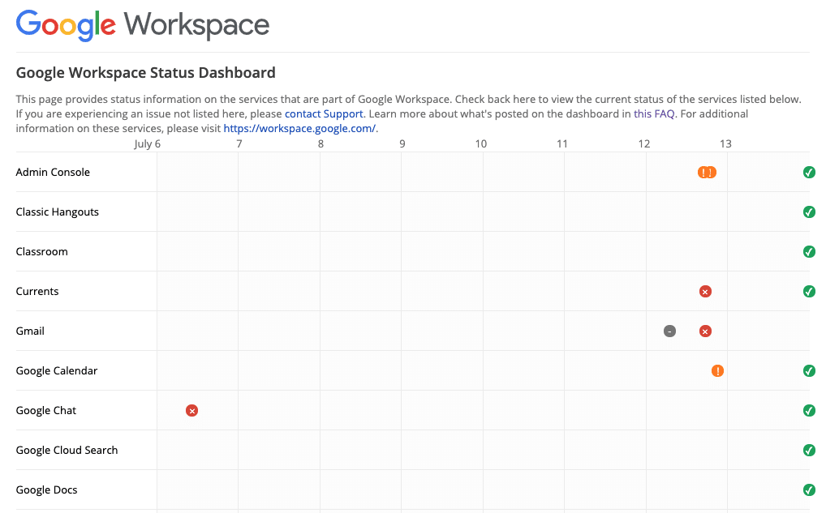Open the Google Calendar orange warning icon
This screenshot has height=513, width=826.
click(717, 371)
